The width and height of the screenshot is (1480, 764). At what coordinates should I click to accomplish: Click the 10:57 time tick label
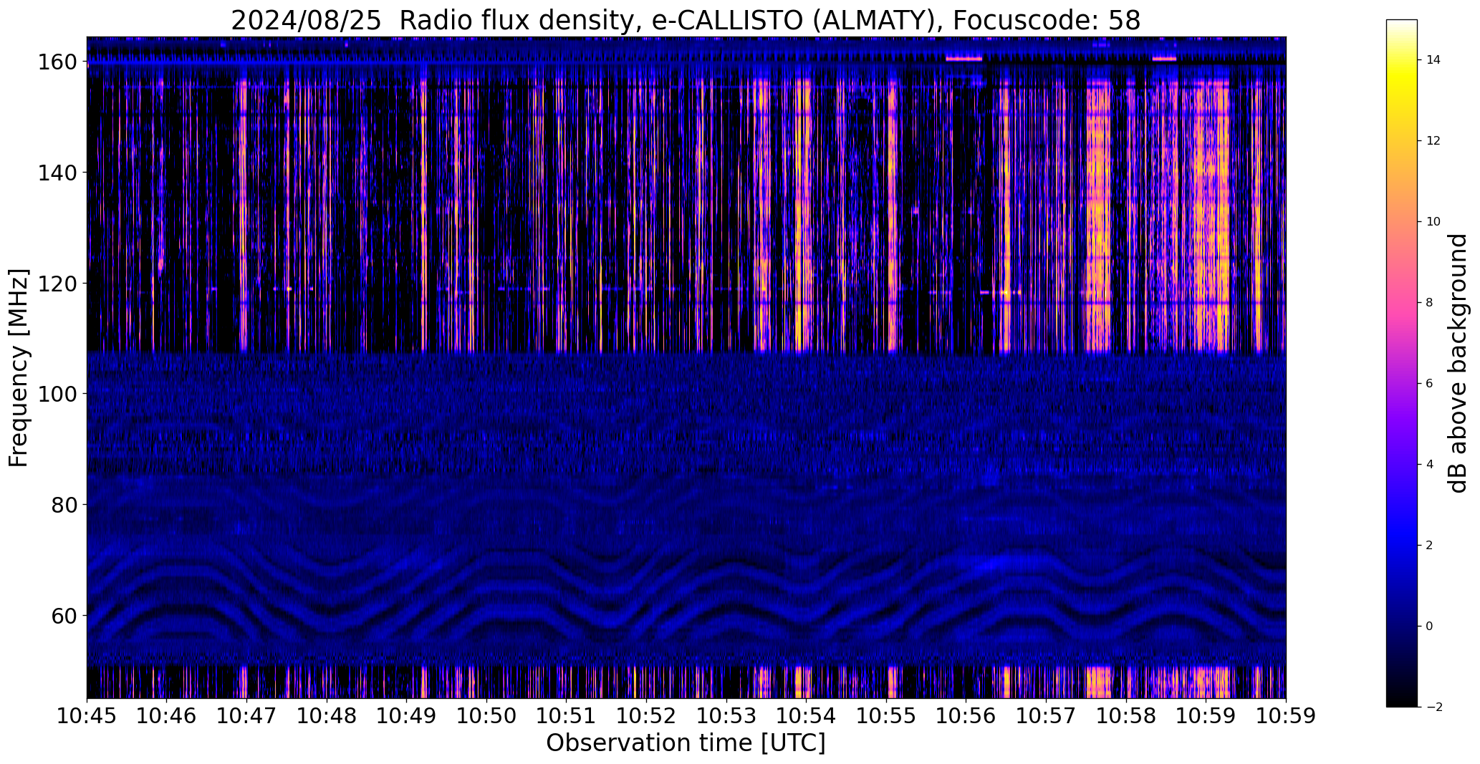1046,716
